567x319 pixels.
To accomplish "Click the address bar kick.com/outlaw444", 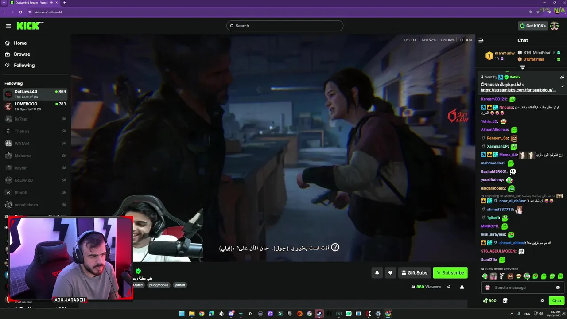I will [49, 12].
